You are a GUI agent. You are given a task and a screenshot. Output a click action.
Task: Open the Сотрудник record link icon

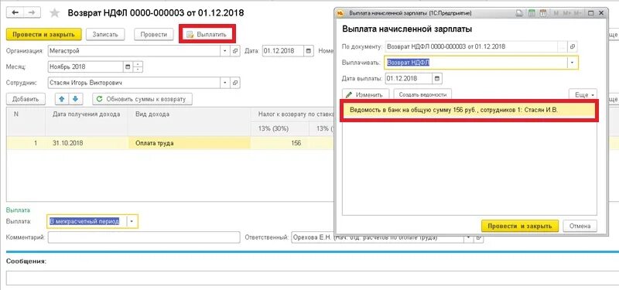[x=235, y=83]
